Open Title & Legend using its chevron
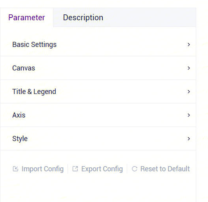The image size is (208, 202). click(189, 91)
